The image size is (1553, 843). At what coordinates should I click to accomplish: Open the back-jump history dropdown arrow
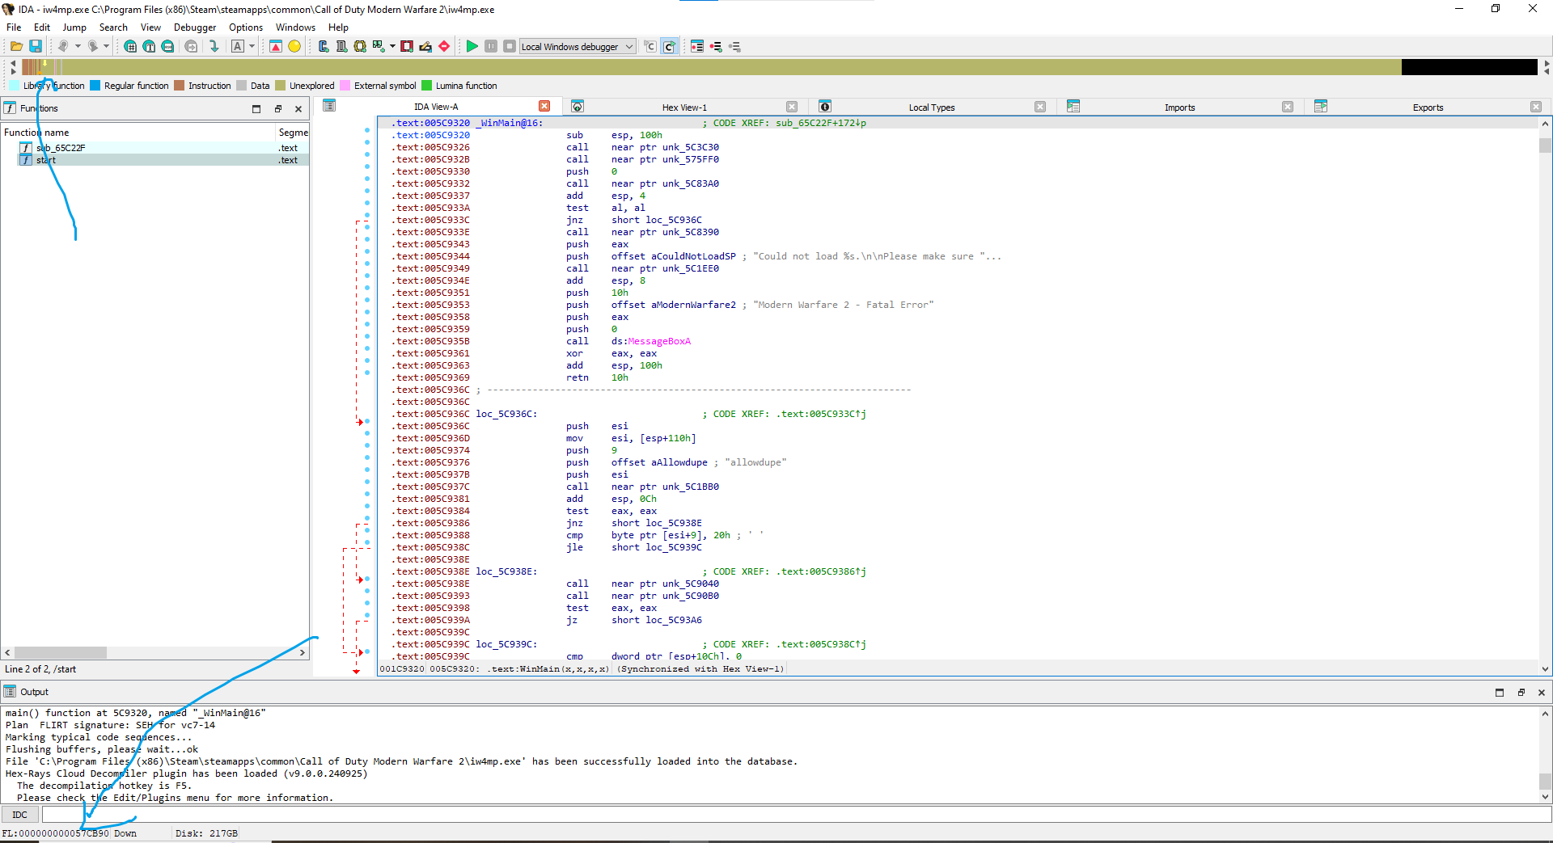(x=78, y=46)
